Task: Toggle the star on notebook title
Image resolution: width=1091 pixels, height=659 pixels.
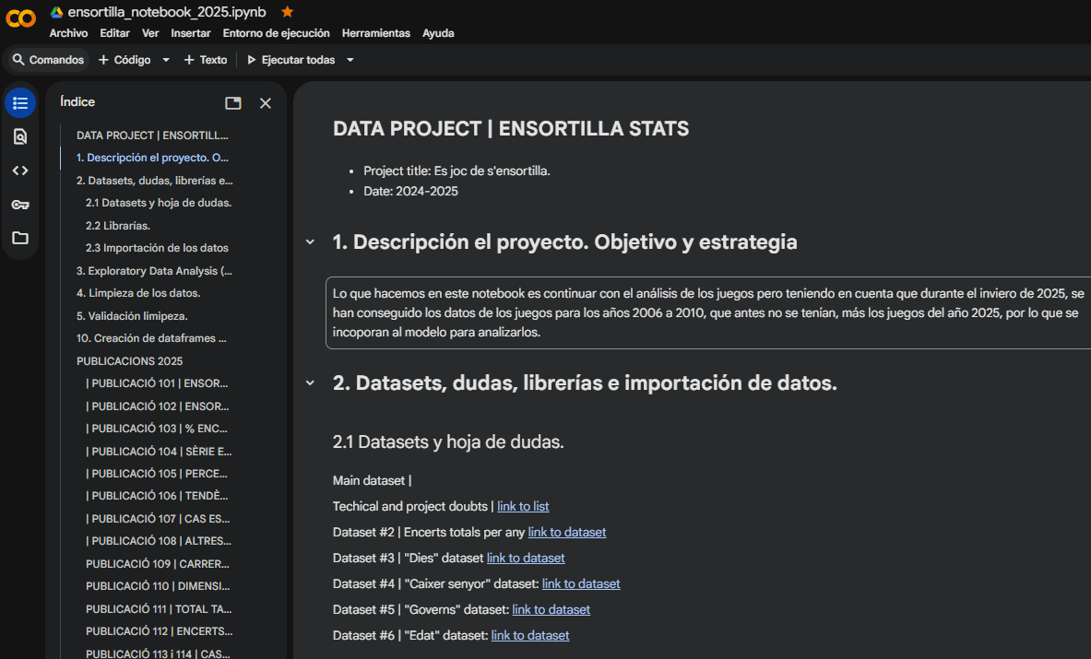Action: pos(287,12)
